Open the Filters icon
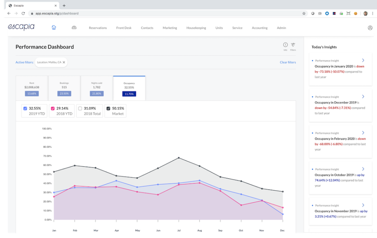The image size is (377, 238). 293,45
